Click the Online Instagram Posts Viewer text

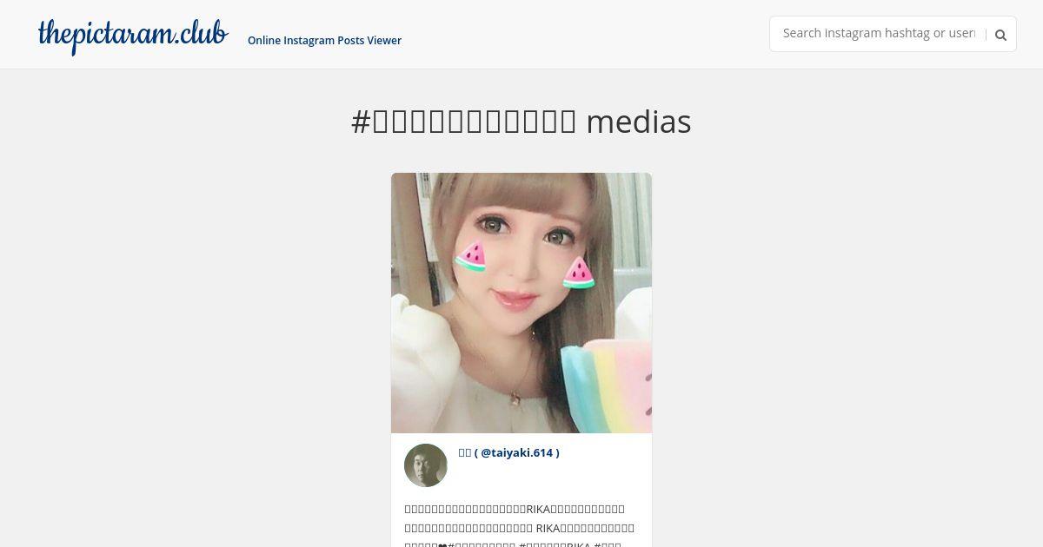click(324, 40)
